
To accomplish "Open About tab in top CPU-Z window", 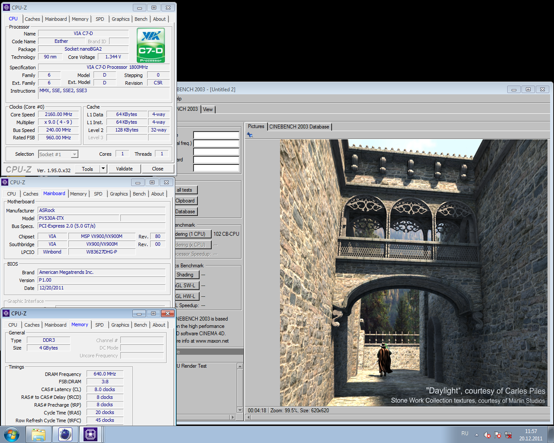I will point(159,19).
